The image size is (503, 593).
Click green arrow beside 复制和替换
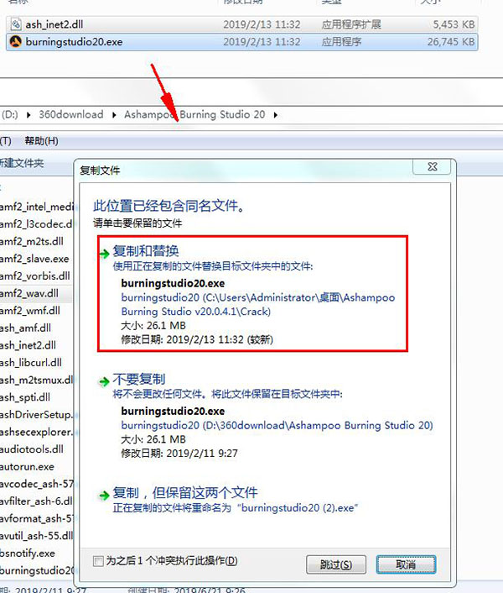[104, 251]
